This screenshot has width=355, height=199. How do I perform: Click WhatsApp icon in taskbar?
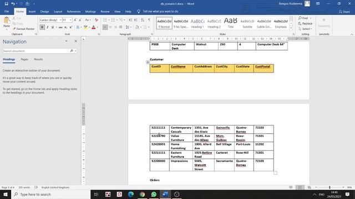pyautogui.click(x=154, y=194)
